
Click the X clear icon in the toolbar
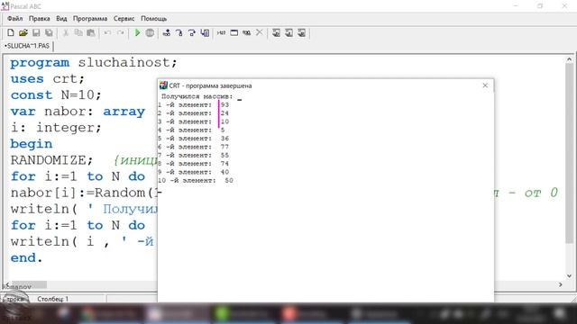pos(260,33)
